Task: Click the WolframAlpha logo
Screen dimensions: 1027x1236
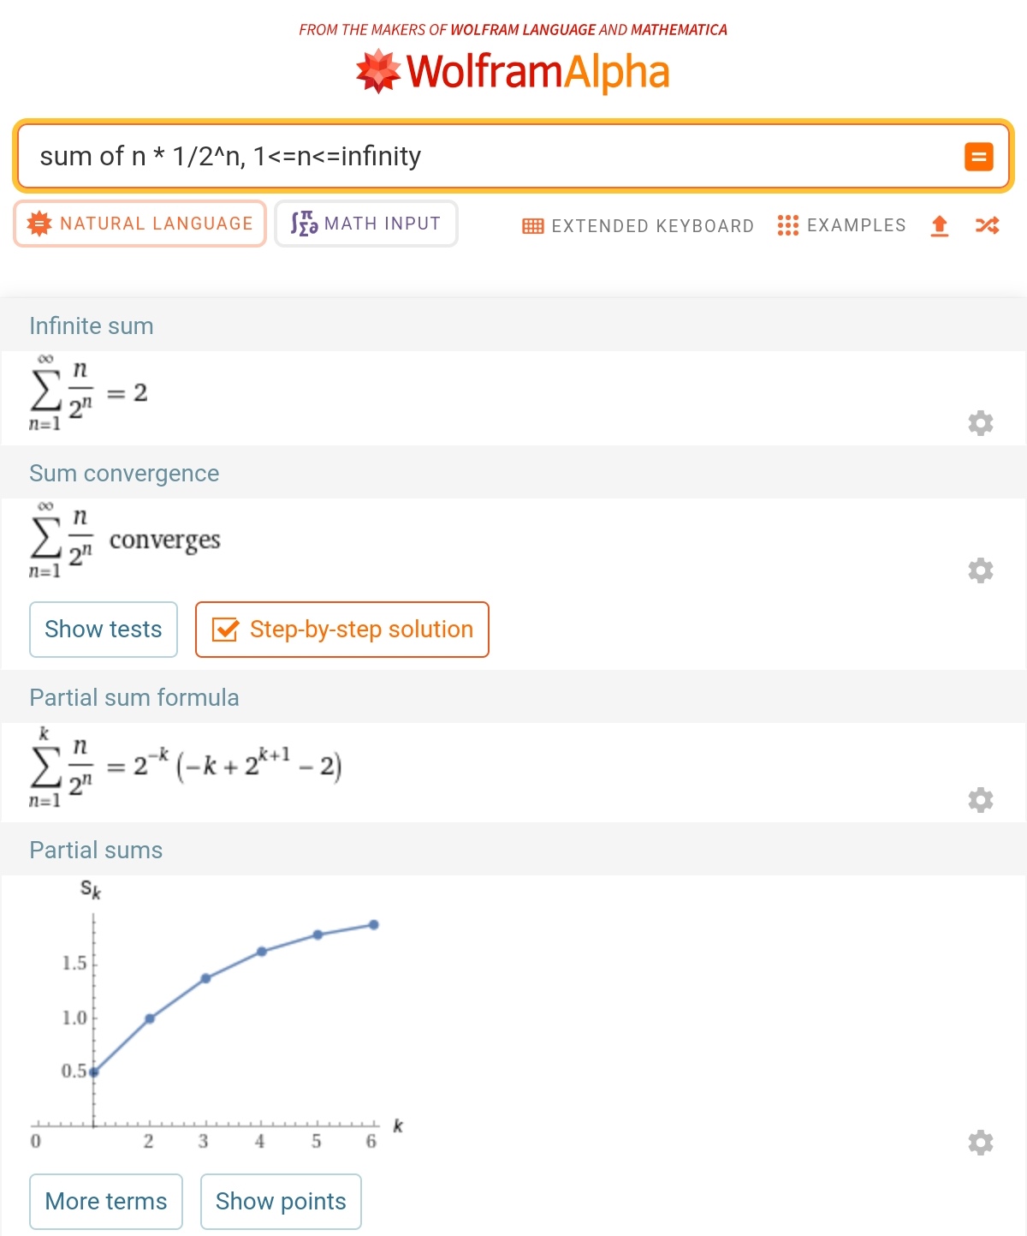Action: (513, 71)
